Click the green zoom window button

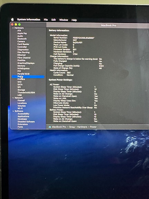click(x=19, y=24)
